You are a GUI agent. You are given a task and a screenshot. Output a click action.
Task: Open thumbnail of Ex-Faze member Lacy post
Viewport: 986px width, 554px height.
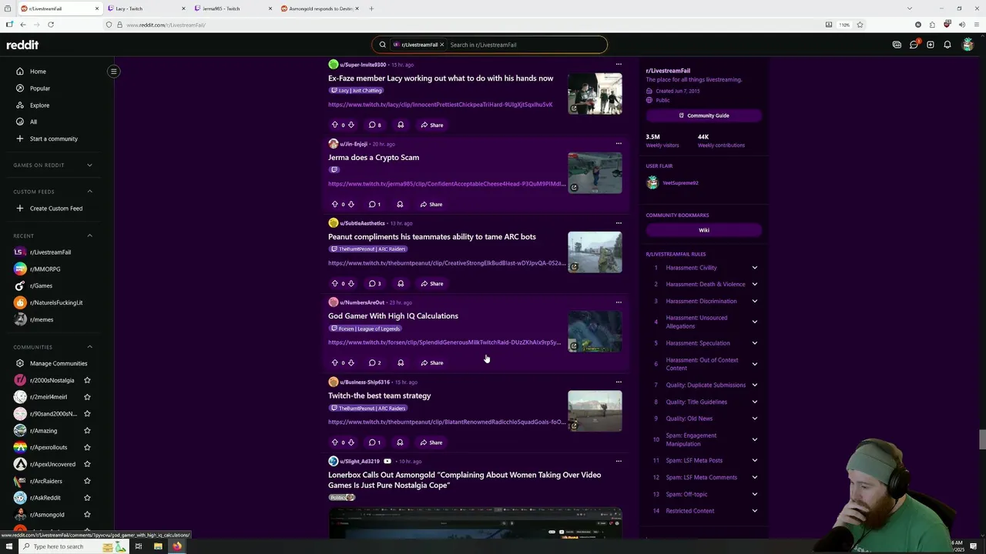point(595,93)
